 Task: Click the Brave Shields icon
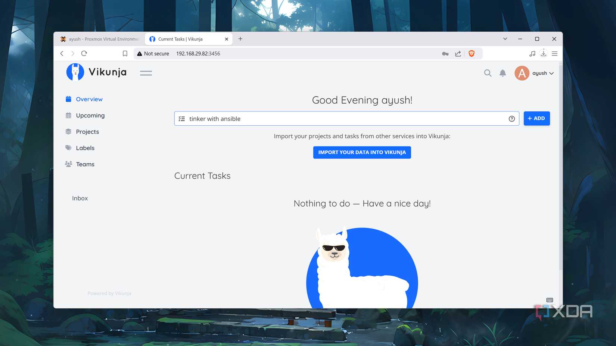click(471, 53)
